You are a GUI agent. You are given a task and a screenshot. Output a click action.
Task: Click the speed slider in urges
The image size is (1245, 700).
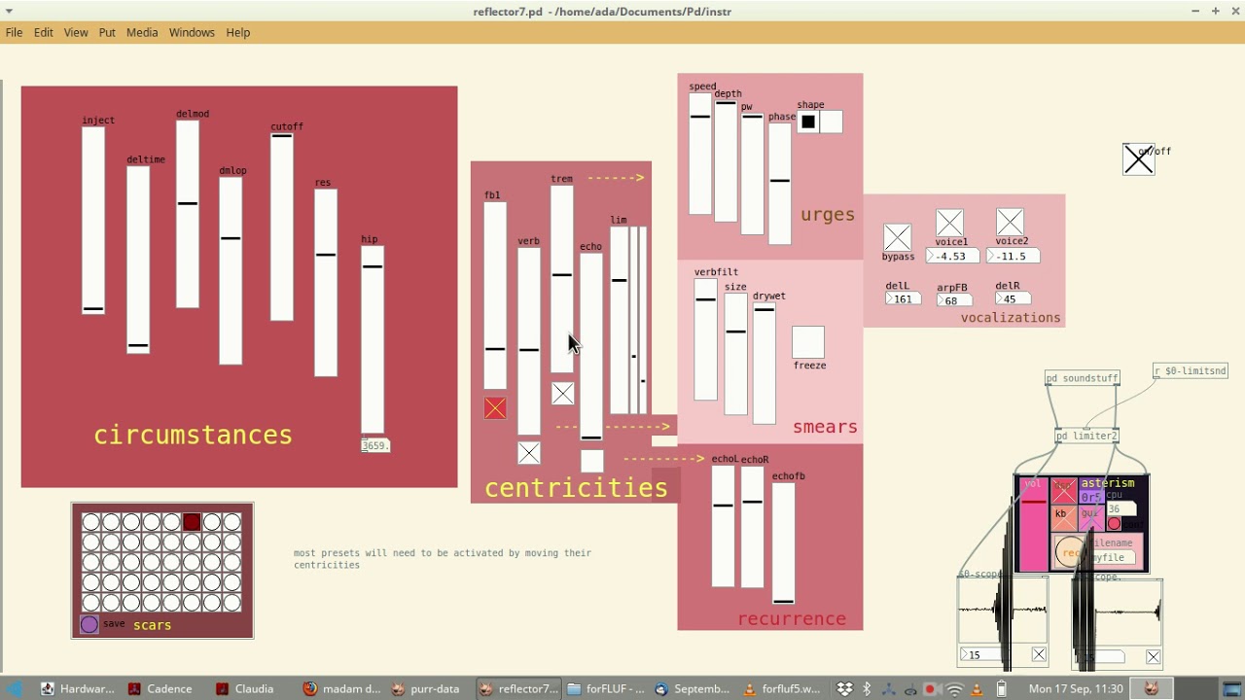click(700, 153)
